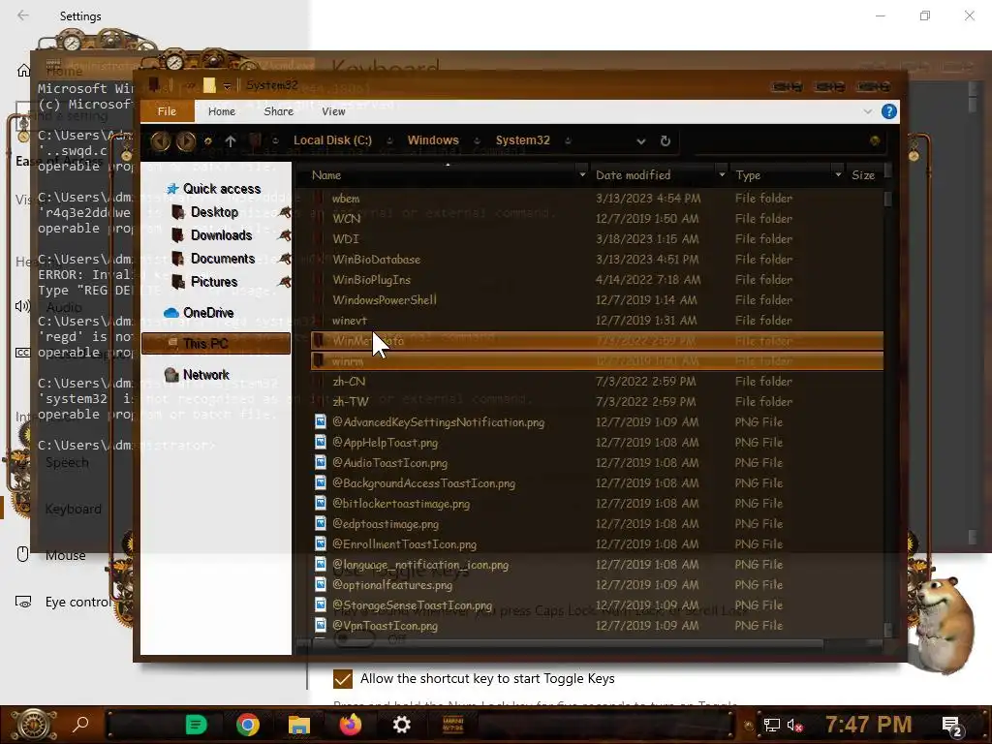This screenshot has height=744, width=992.
Task: Click the horizontal scrollbar in file list
Action: (560, 644)
